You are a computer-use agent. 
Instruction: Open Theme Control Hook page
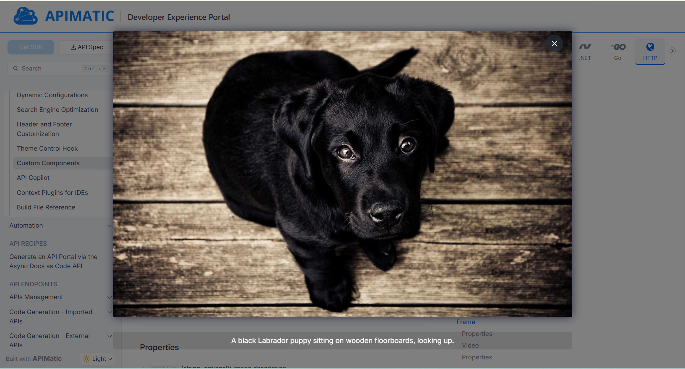[47, 149]
